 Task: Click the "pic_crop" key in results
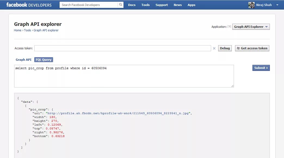[39, 110]
